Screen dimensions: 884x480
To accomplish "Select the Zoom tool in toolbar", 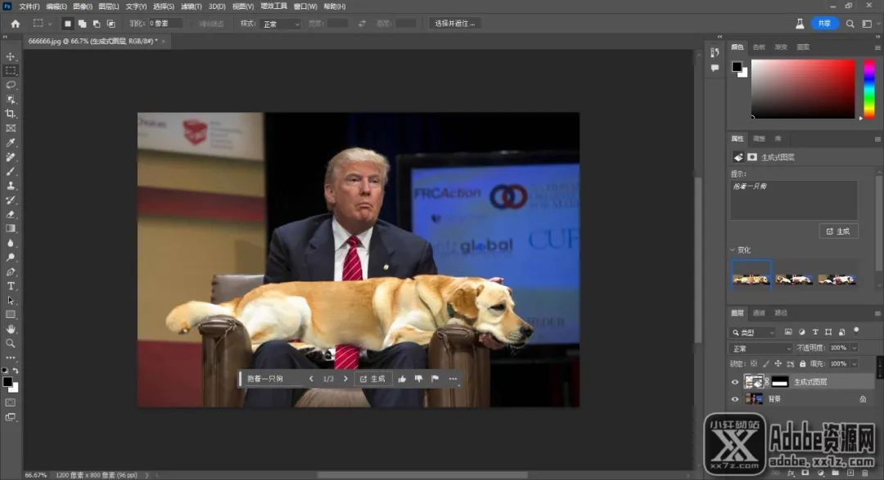I will click(x=11, y=343).
